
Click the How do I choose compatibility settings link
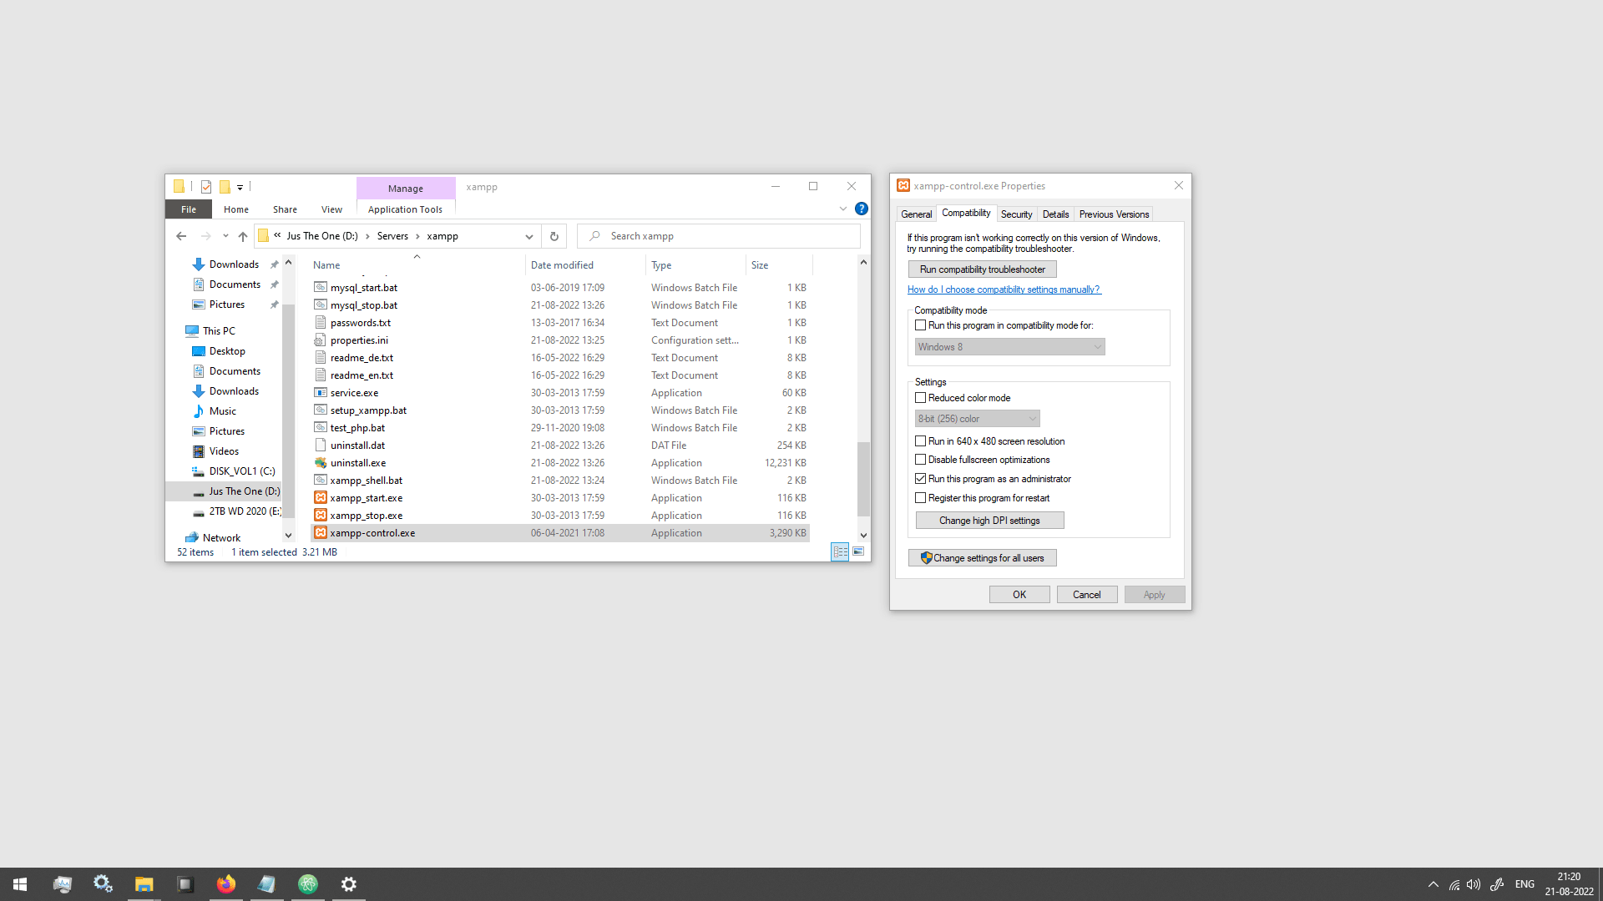(1002, 288)
